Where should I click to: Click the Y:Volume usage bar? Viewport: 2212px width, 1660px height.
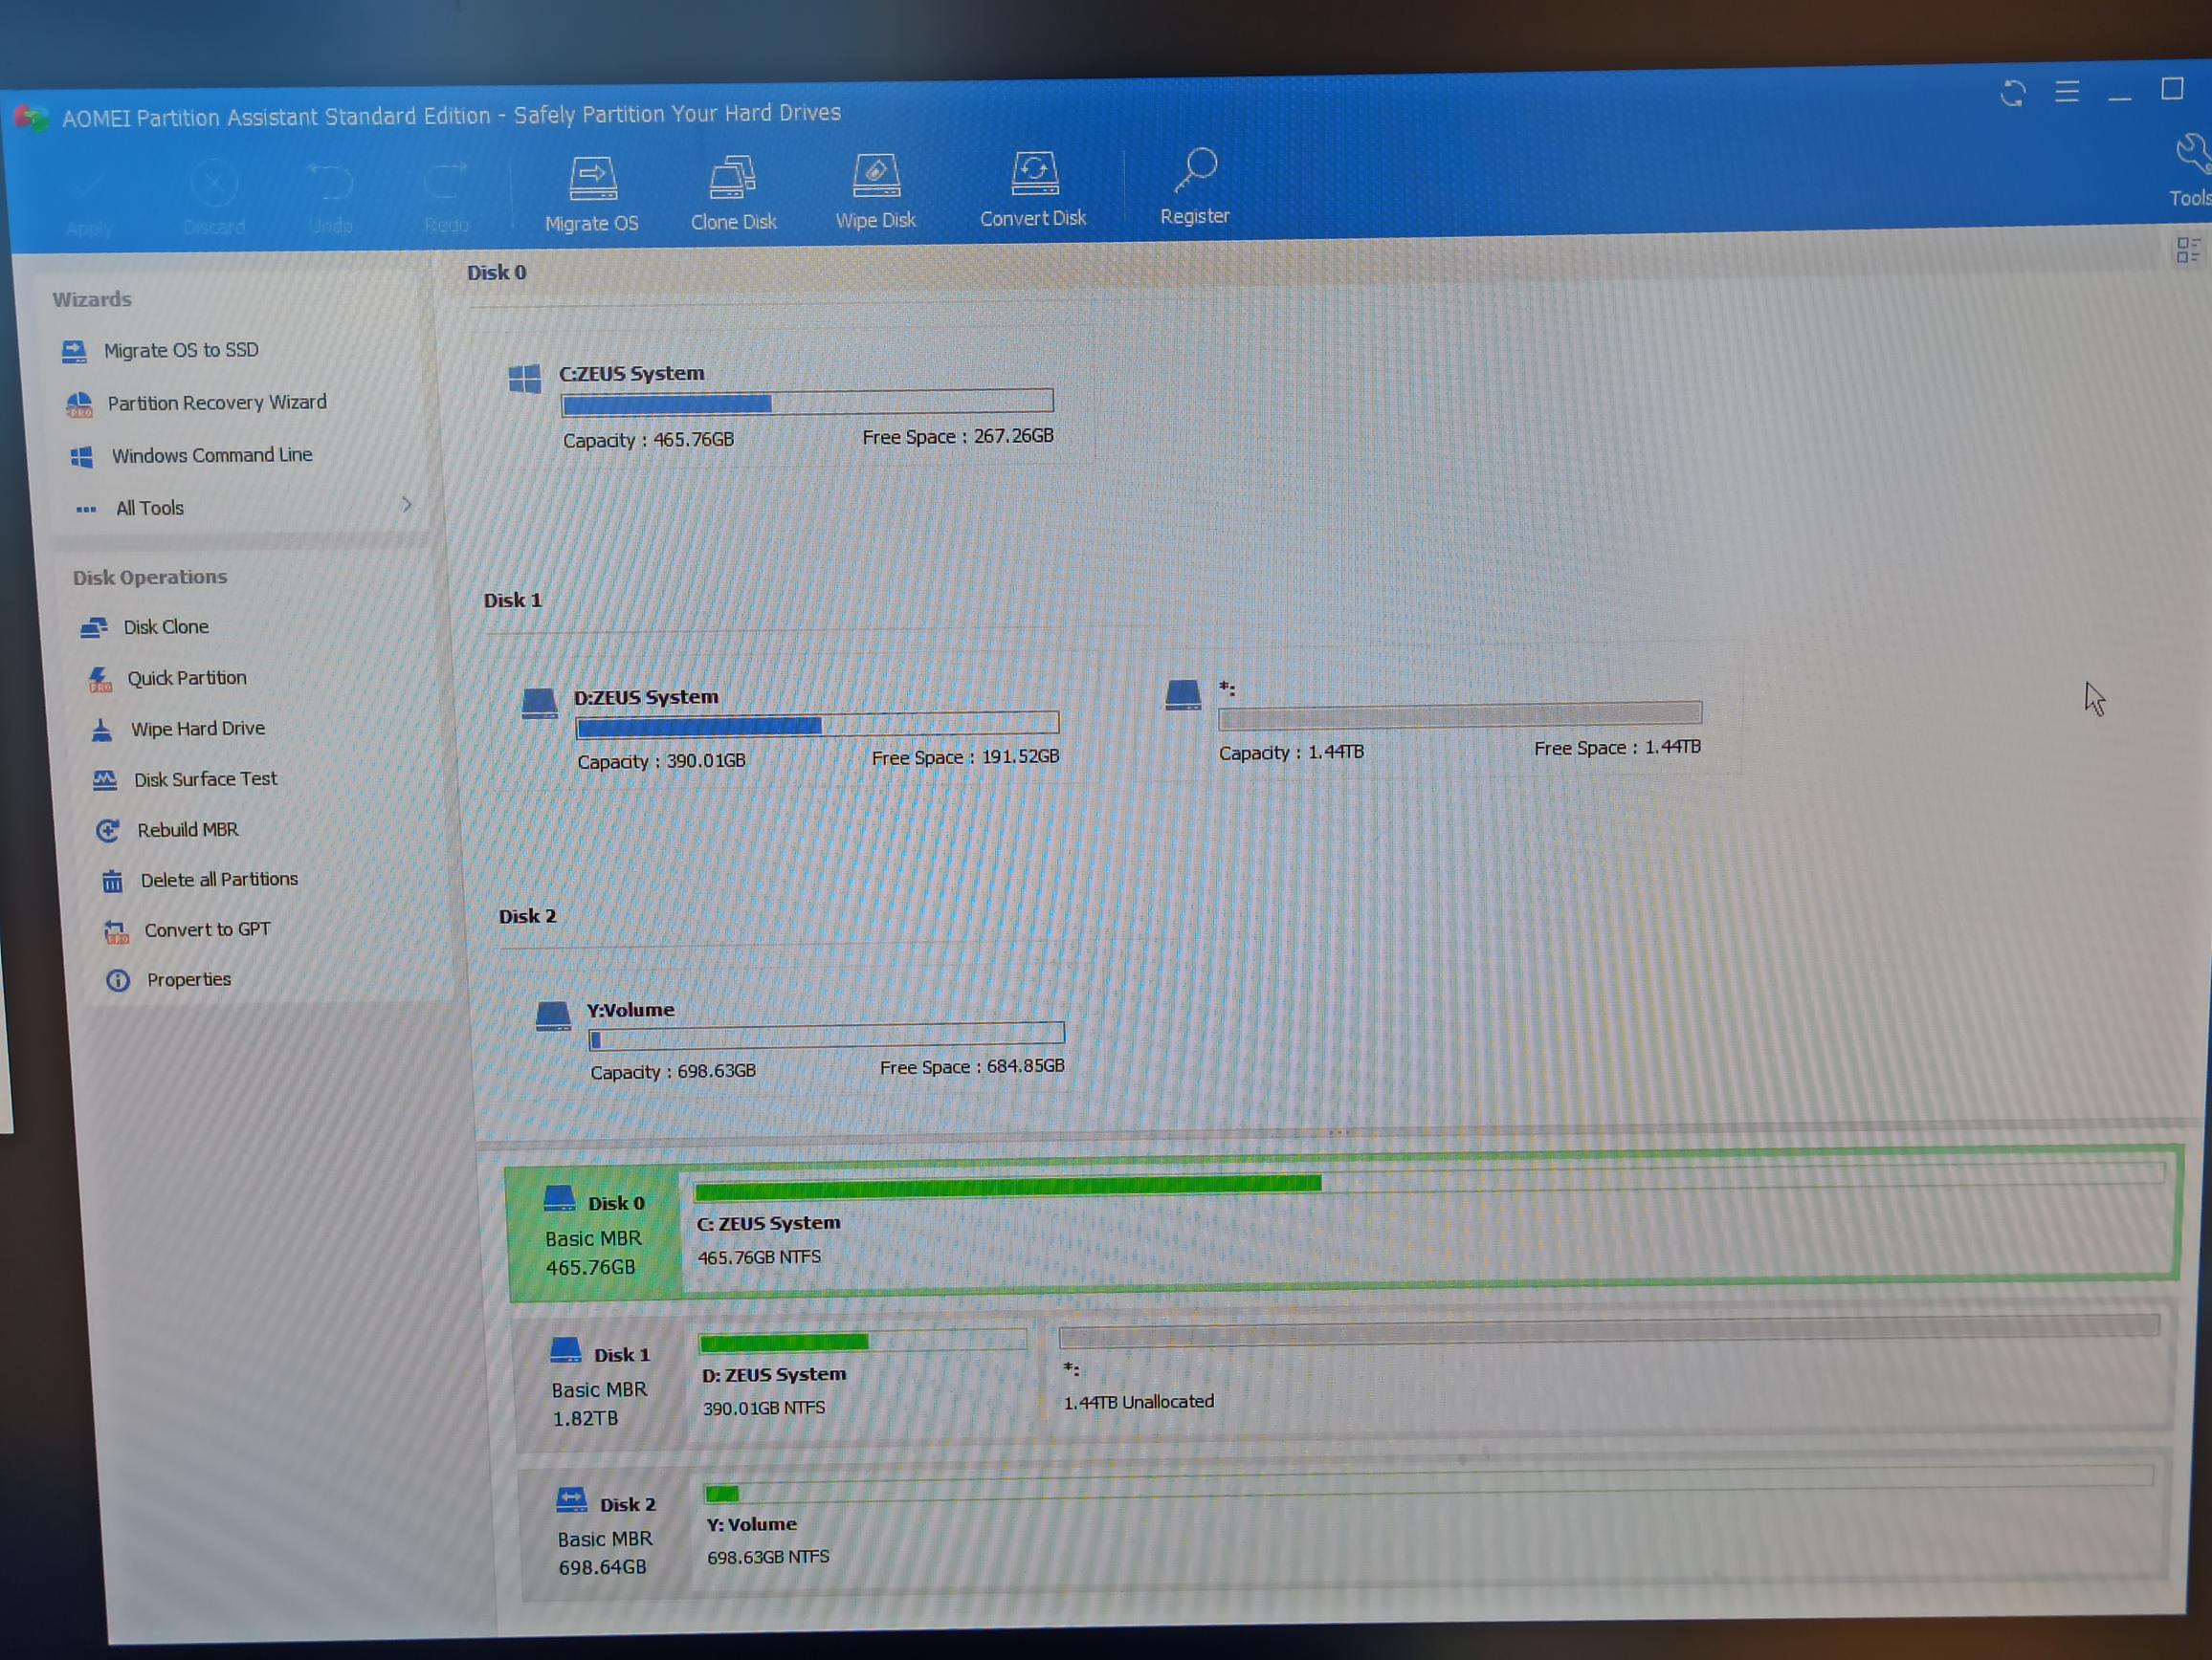click(826, 1036)
